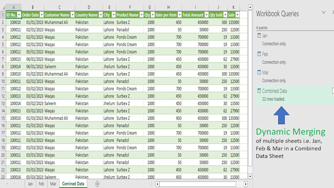334x188 pixels.
Task: Click '06/01/2023' date cell for Saleem
Action: click(x=32, y=66)
